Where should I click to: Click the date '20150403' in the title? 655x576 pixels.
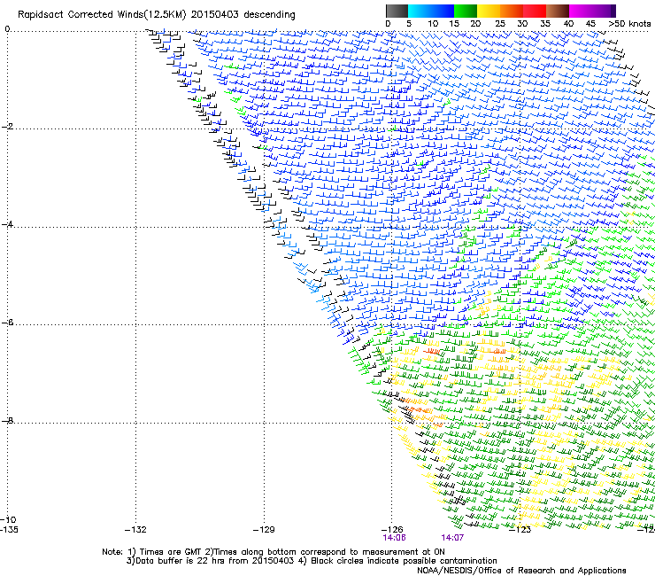click(215, 15)
